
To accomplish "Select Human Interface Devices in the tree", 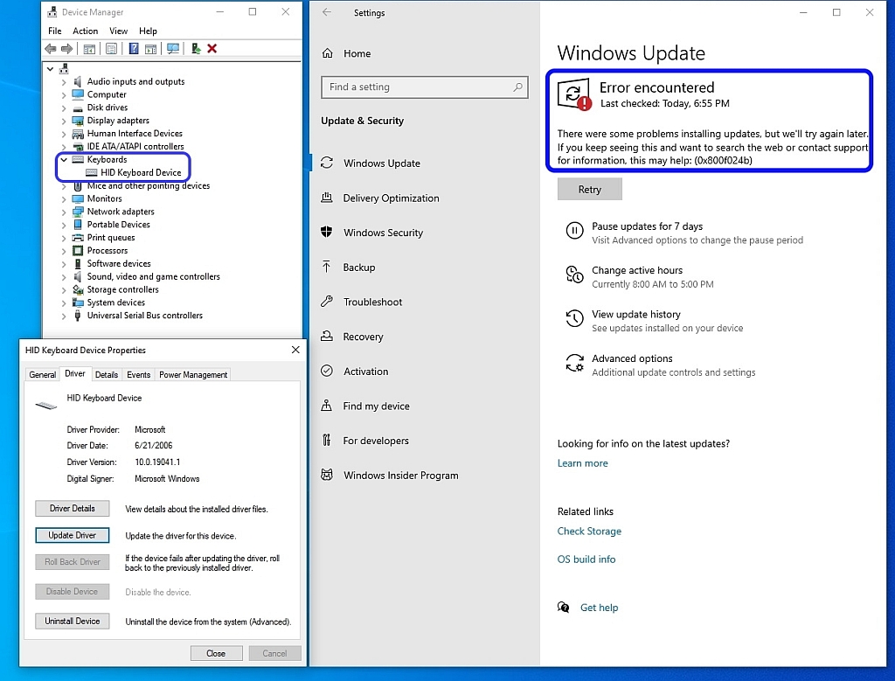I will coord(135,134).
